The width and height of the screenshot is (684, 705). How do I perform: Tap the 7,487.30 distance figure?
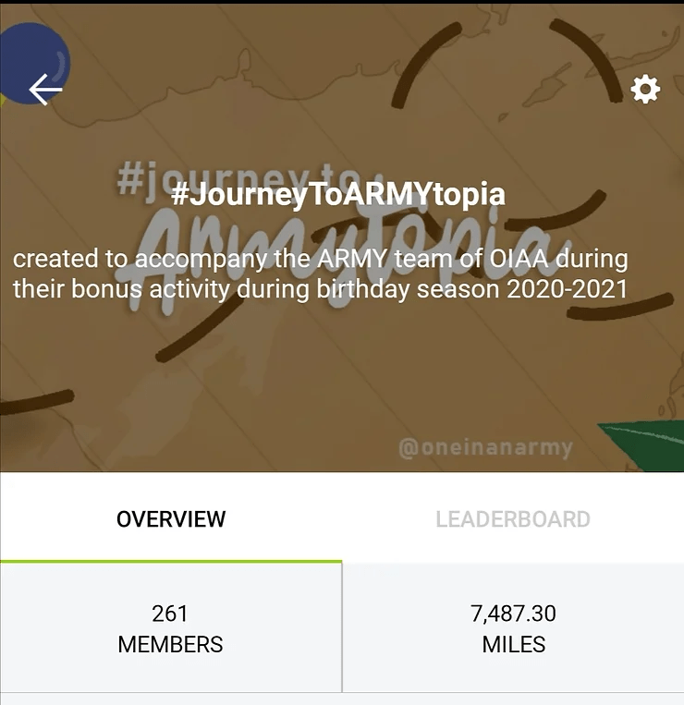(513, 614)
